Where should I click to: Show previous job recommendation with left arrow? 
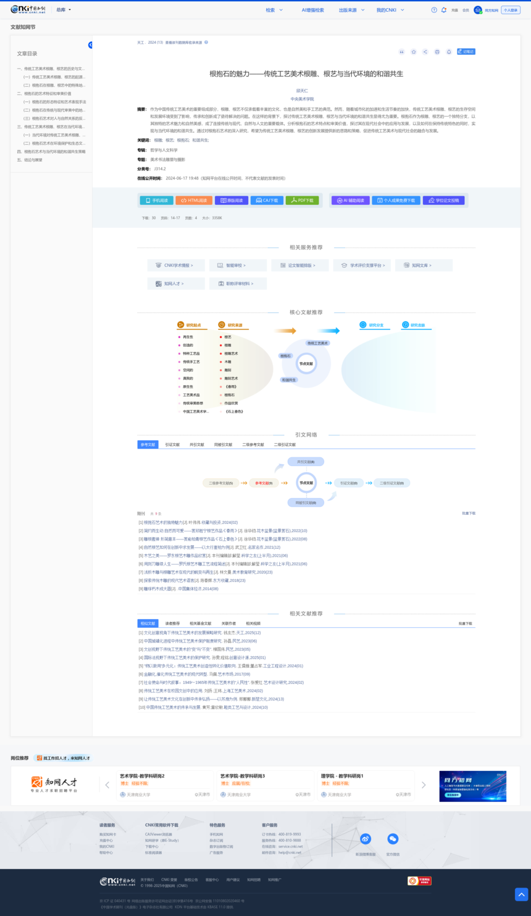pos(107,785)
